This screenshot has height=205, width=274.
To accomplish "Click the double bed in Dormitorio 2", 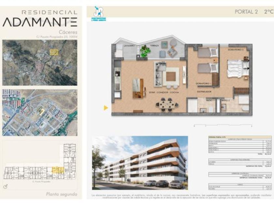I will click(x=238, y=68).
